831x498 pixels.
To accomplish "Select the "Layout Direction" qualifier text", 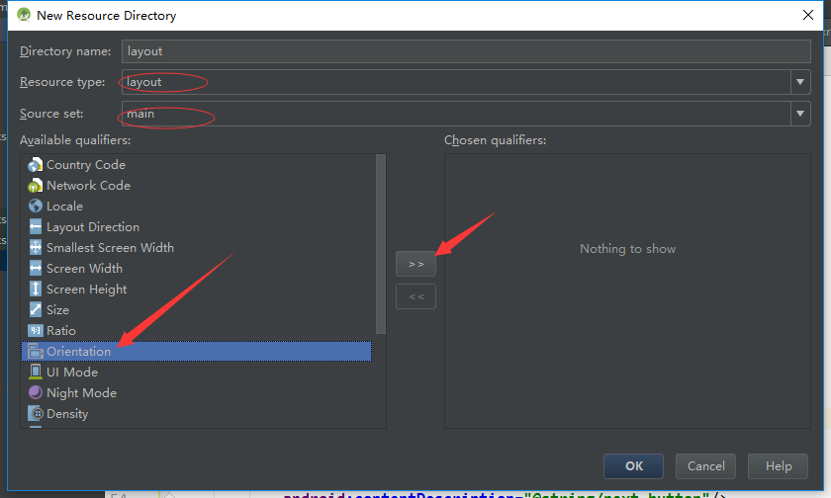I will coord(93,227).
